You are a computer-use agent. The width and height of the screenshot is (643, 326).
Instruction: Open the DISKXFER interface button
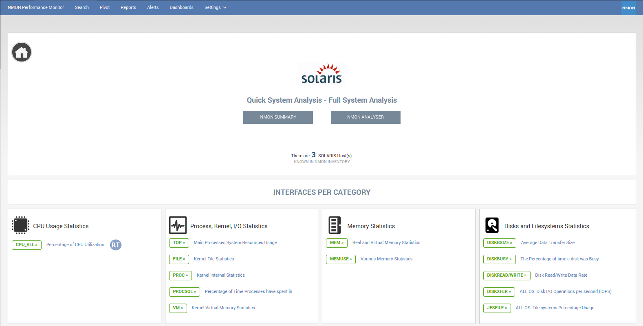(499, 292)
